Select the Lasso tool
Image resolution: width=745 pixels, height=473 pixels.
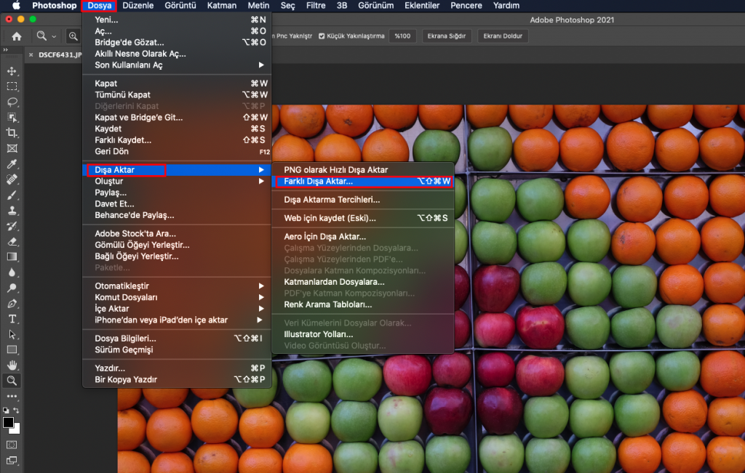click(12, 102)
